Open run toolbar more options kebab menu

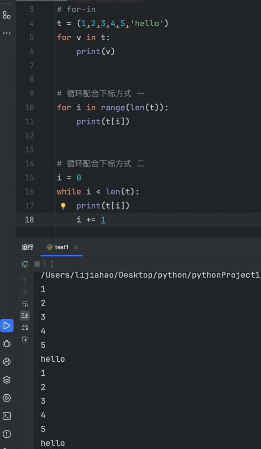point(52,264)
